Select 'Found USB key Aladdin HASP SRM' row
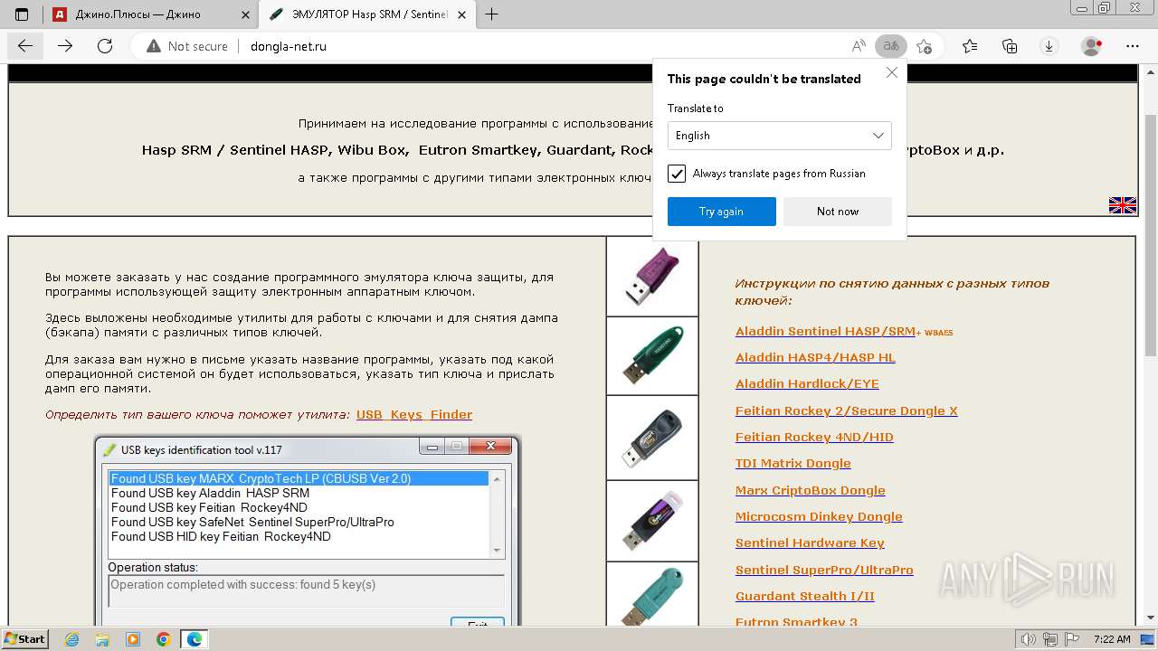Screen dimensions: 1158x651 point(299,493)
